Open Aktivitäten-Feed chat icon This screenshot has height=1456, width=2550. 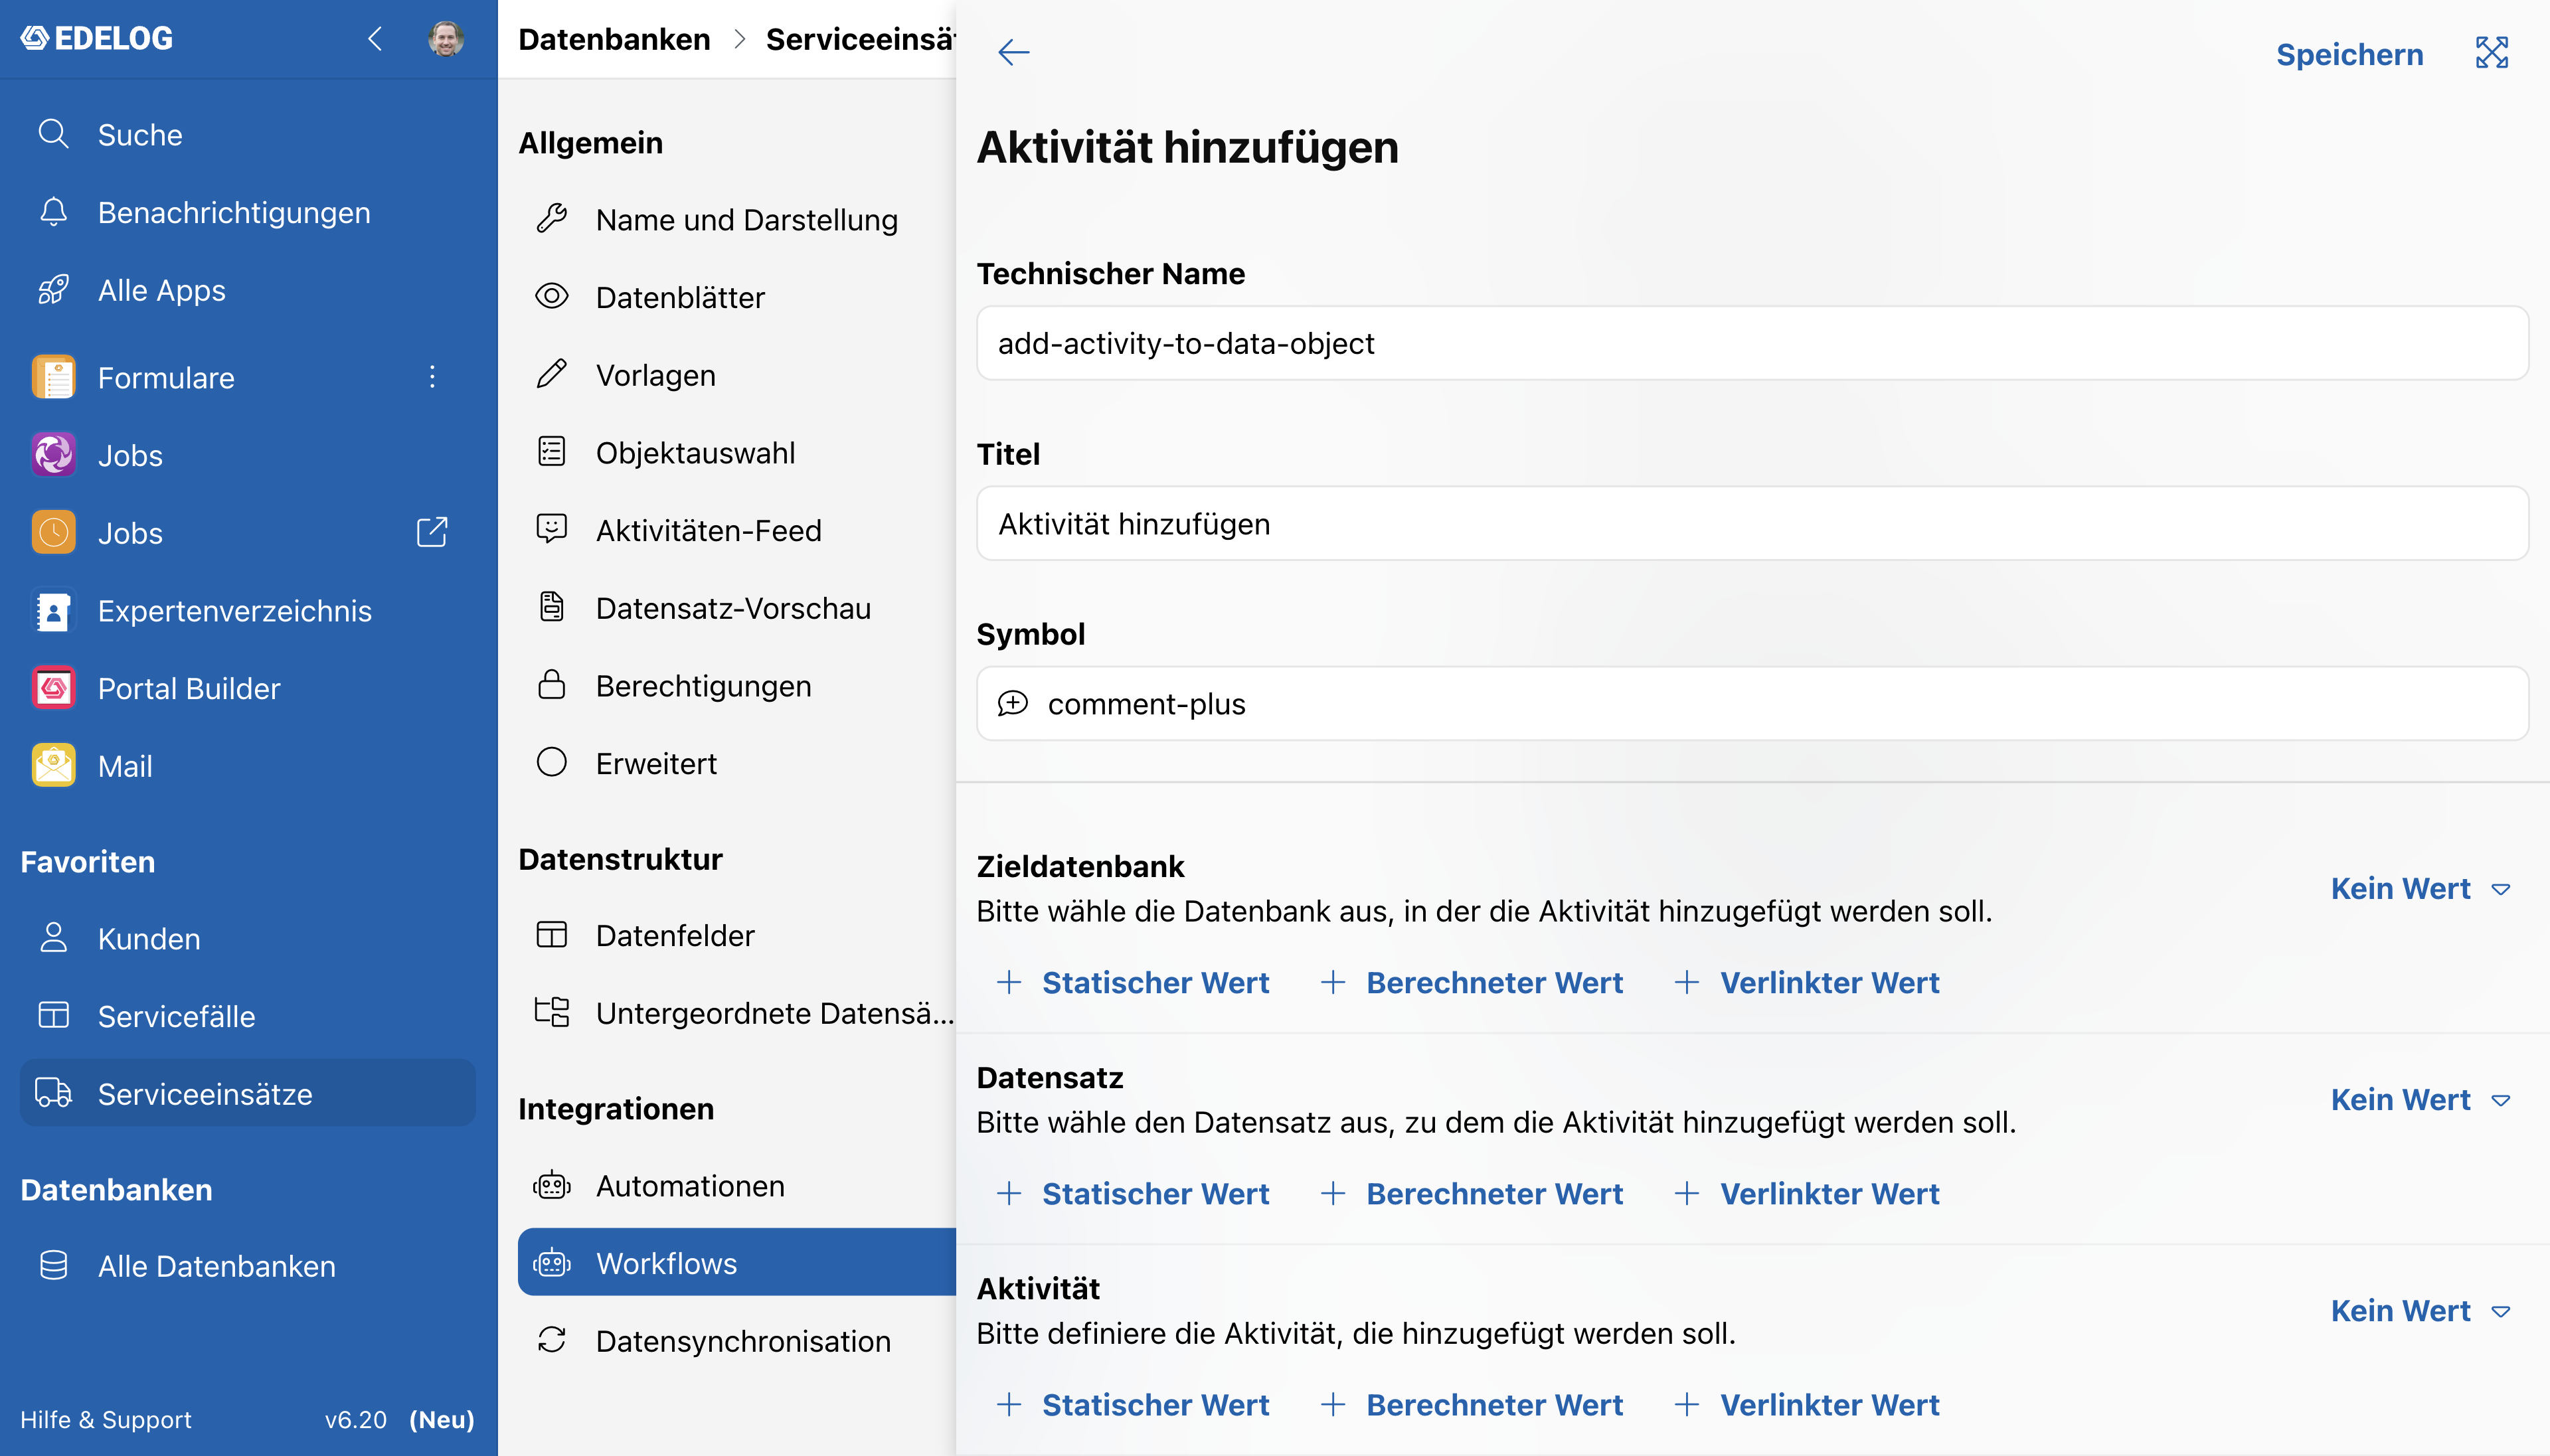pos(552,529)
